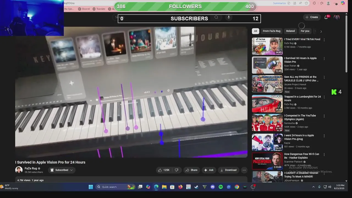Click the voice search microphone icon
This screenshot has height=198, width=352.
[x=229, y=17]
